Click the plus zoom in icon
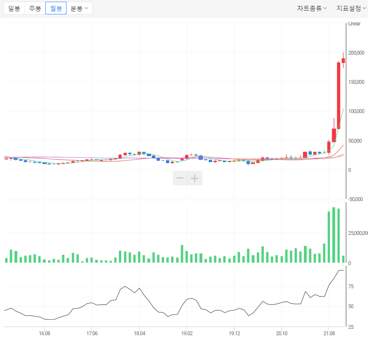This screenshot has height=339, width=368. click(x=194, y=178)
